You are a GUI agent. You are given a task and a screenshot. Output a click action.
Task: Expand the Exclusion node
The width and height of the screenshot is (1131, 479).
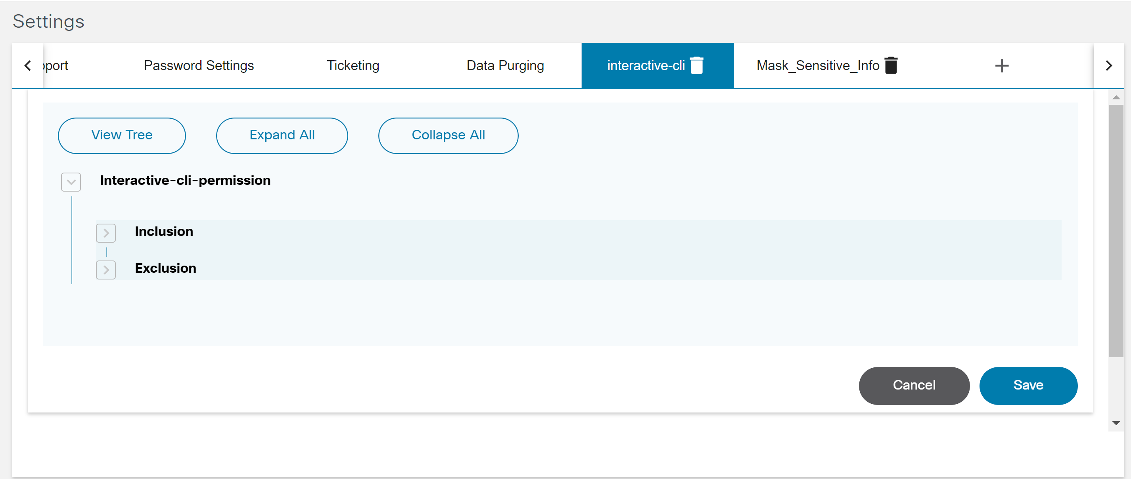(x=106, y=270)
